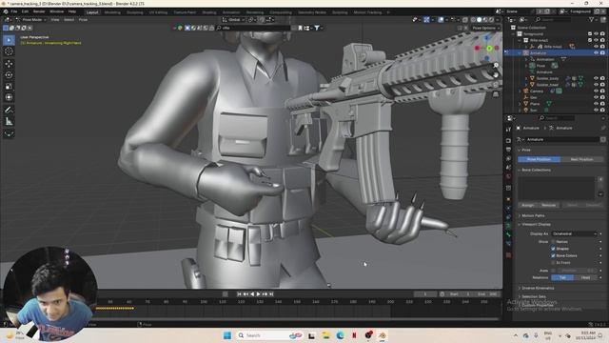
Task: Select the Rotate tool
Action: pos(9,74)
